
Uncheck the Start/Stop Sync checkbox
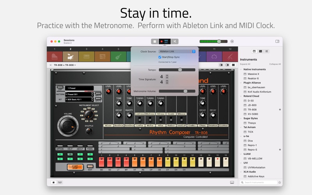tap(160, 57)
